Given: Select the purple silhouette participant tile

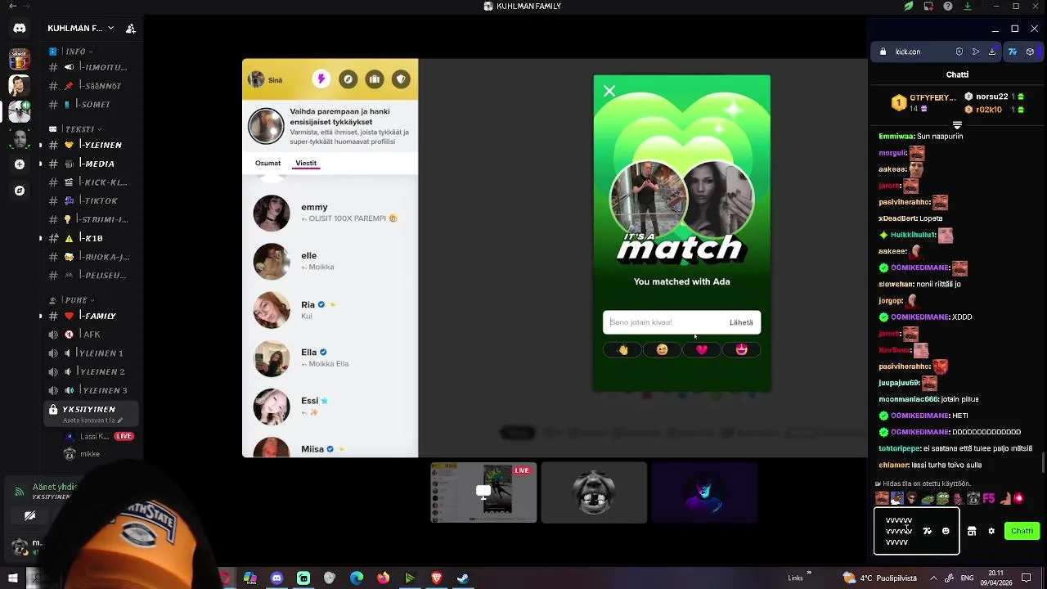Looking at the screenshot, I should 704,492.
